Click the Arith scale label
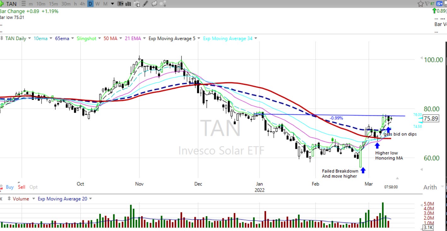This screenshot has height=231, width=447. pyautogui.click(x=430, y=187)
